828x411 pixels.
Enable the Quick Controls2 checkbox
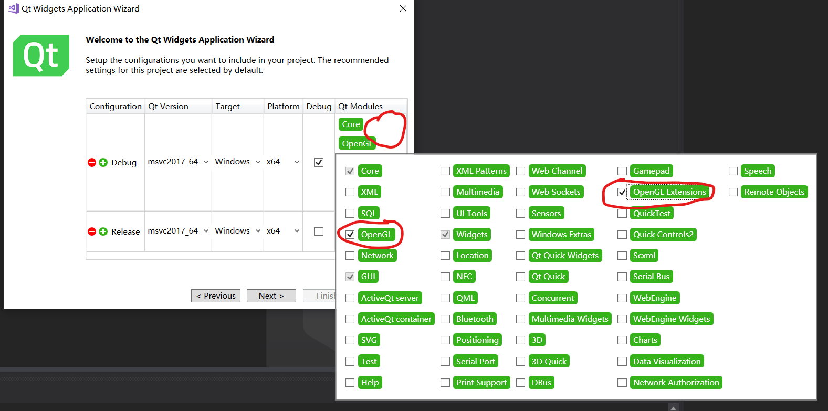tap(622, 235)
